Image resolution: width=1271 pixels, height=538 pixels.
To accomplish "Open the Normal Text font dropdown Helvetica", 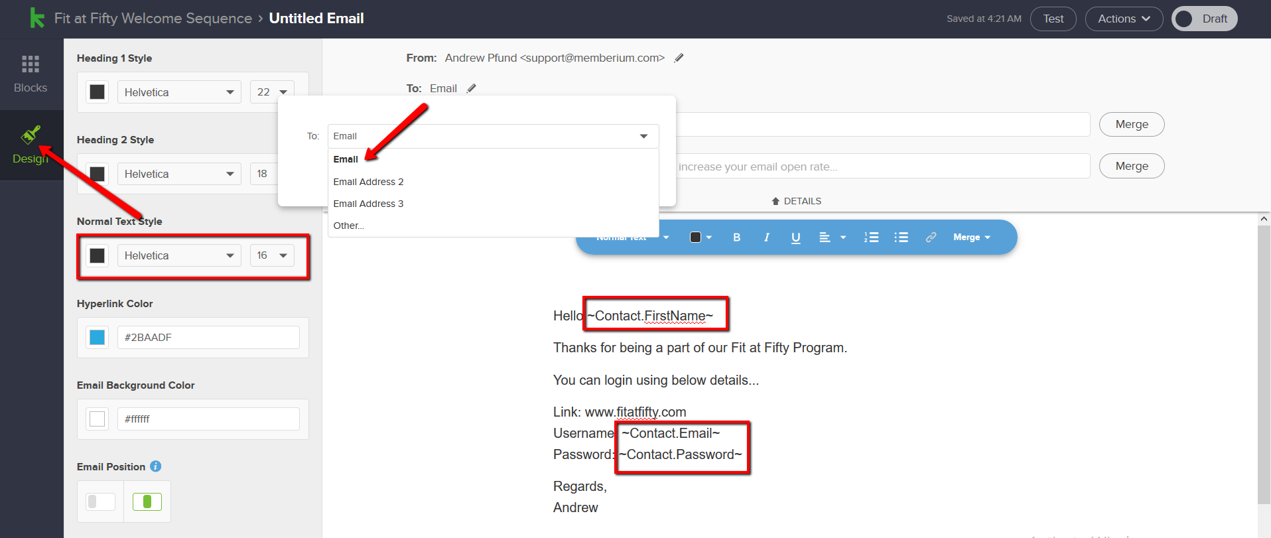I will click(x=179, y=255).
